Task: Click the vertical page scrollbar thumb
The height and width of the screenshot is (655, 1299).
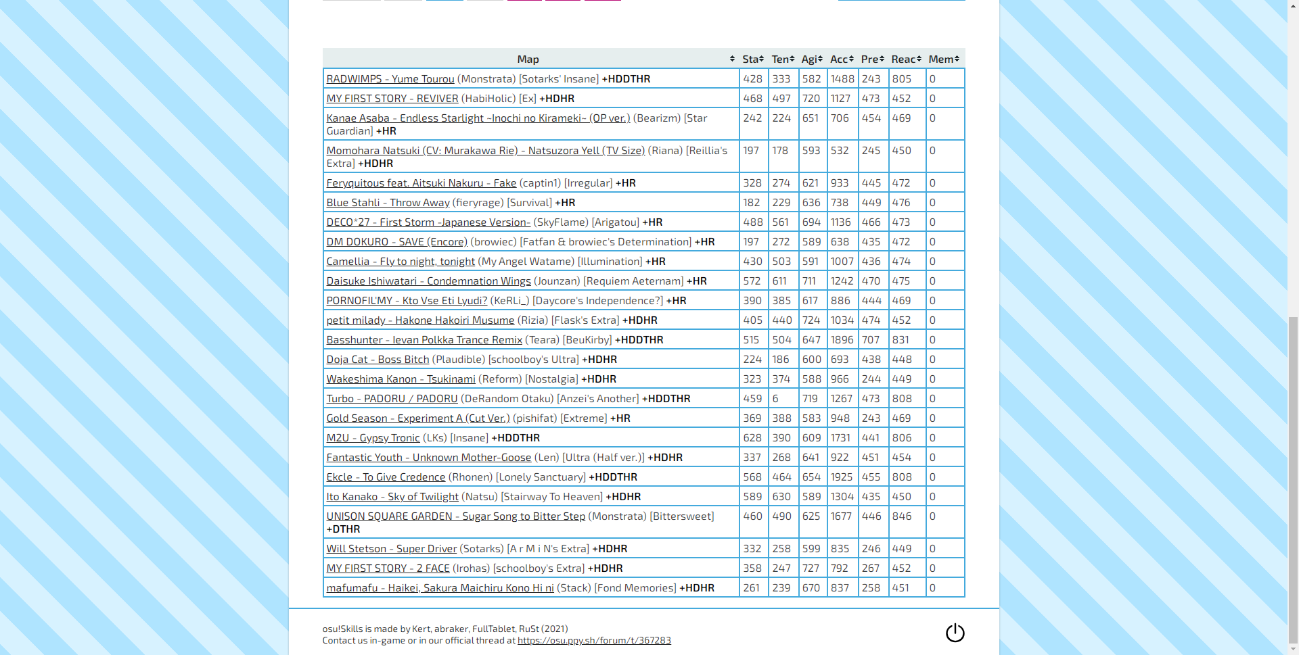Action: pyautogui.click(x=1293, y=480)
